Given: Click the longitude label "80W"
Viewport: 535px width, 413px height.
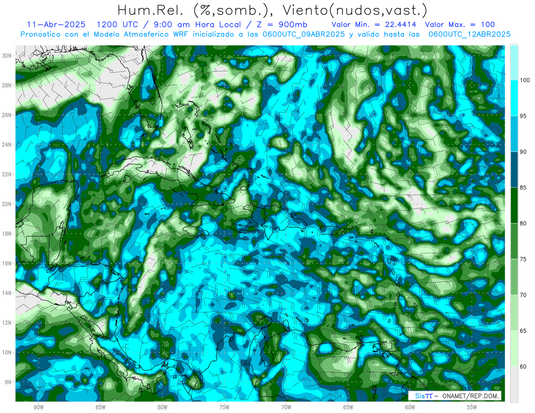Looking at the screenshot, I should (162, 407).
